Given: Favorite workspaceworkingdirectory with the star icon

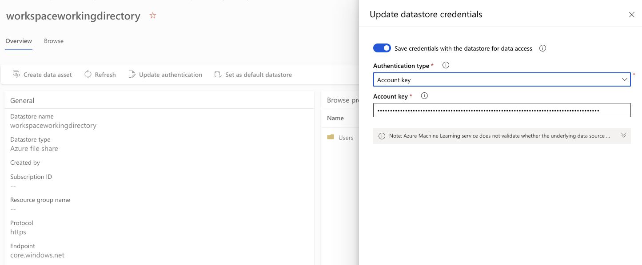Looking at the screenshot, I should click(153, 16).
